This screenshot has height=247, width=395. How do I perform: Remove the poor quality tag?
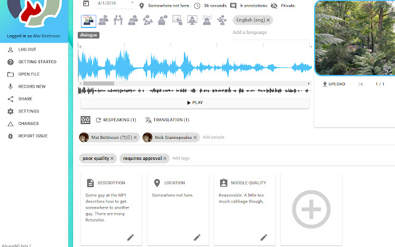pos(112,158)
